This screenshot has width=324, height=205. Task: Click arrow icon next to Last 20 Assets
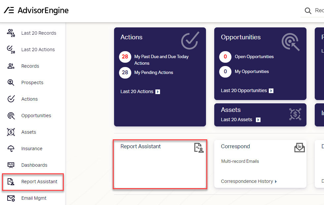[x=258, y=120]
